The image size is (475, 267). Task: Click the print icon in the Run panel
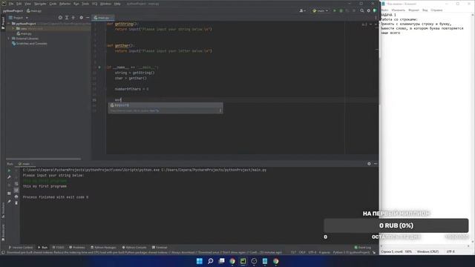[16, 197]
